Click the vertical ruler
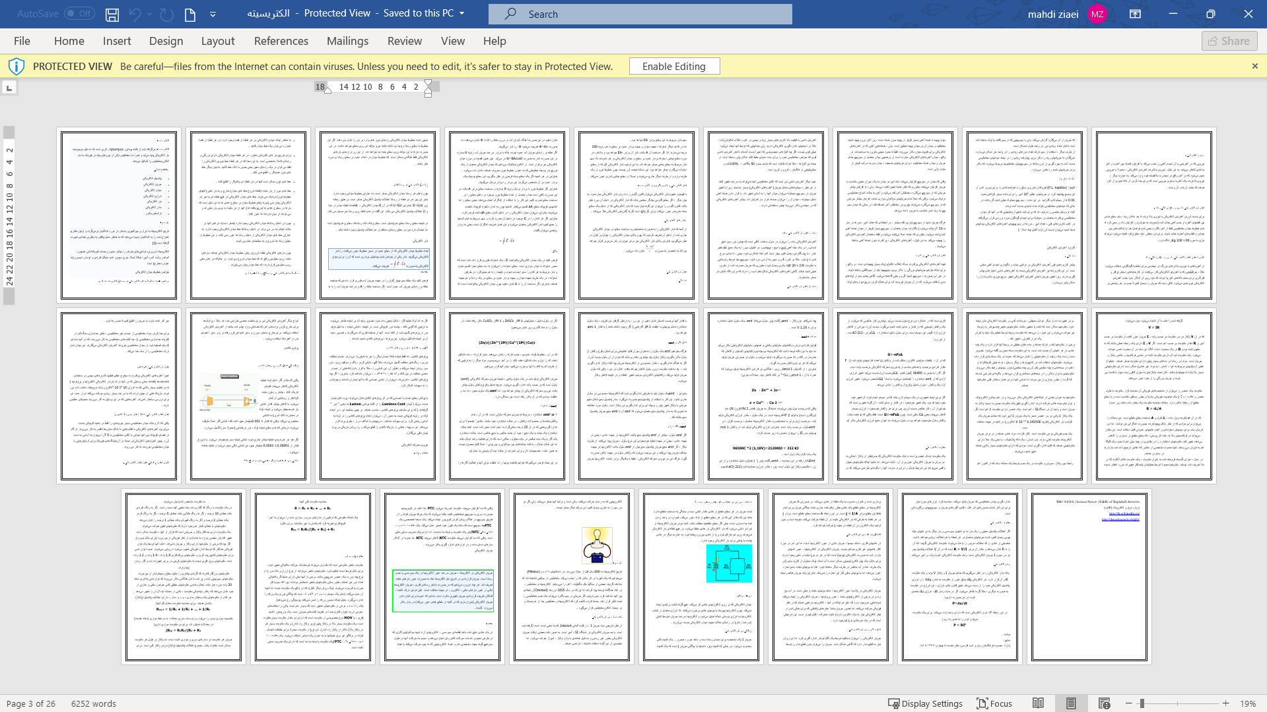 point(9,215)
